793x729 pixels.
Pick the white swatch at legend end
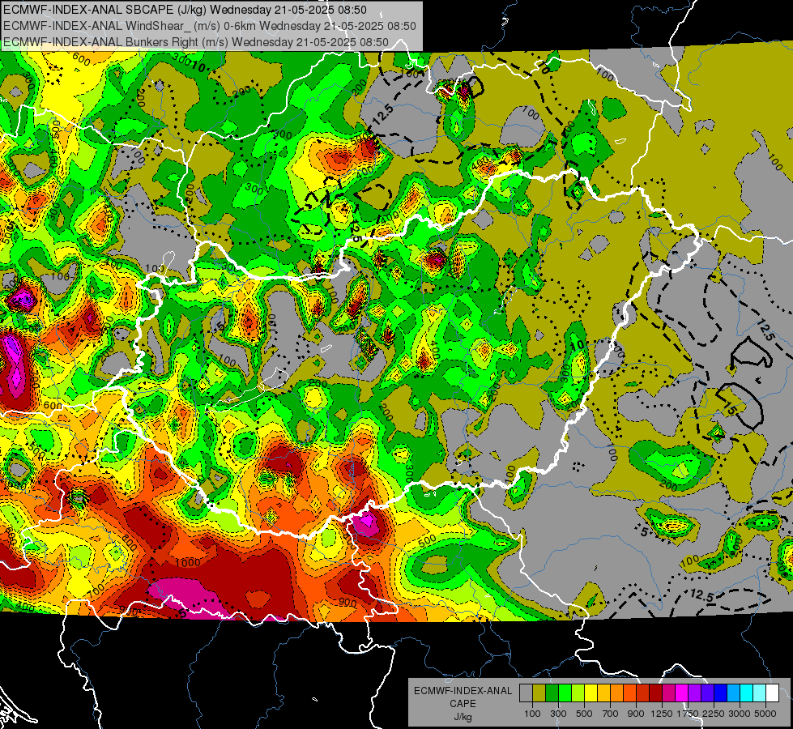(772, 693)
